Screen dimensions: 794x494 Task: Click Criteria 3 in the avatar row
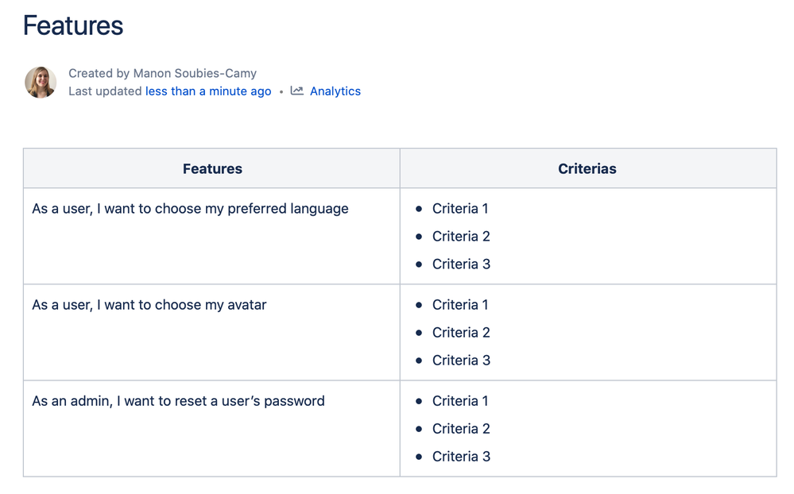coord(461,361)
